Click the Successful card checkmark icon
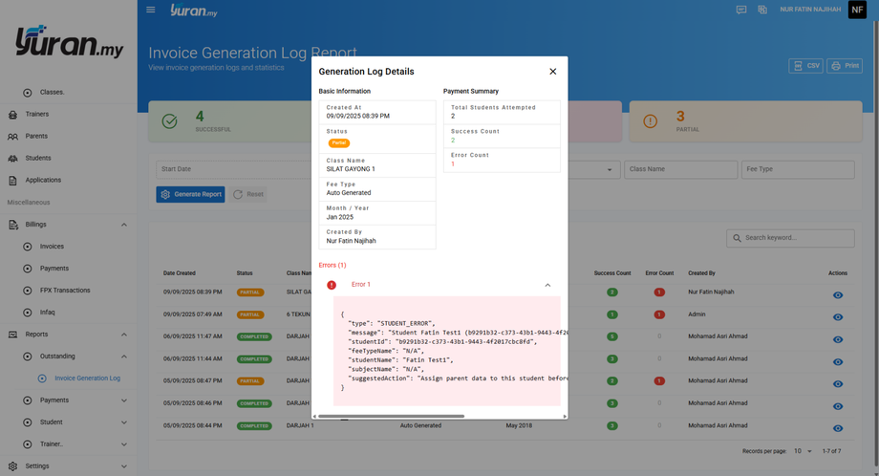This screenshot has height=476, width=879. (x=169, y=121)
